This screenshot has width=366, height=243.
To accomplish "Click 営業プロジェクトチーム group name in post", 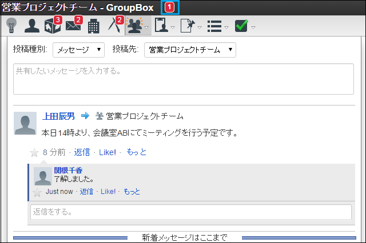I will [x=145, y=116].
